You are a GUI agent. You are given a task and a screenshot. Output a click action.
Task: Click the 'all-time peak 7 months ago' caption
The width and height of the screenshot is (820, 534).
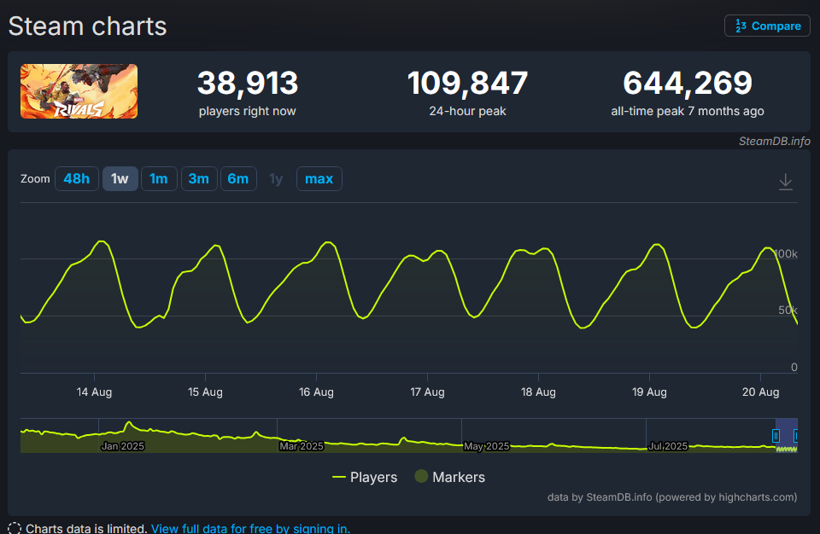click(x=687, y=111)
